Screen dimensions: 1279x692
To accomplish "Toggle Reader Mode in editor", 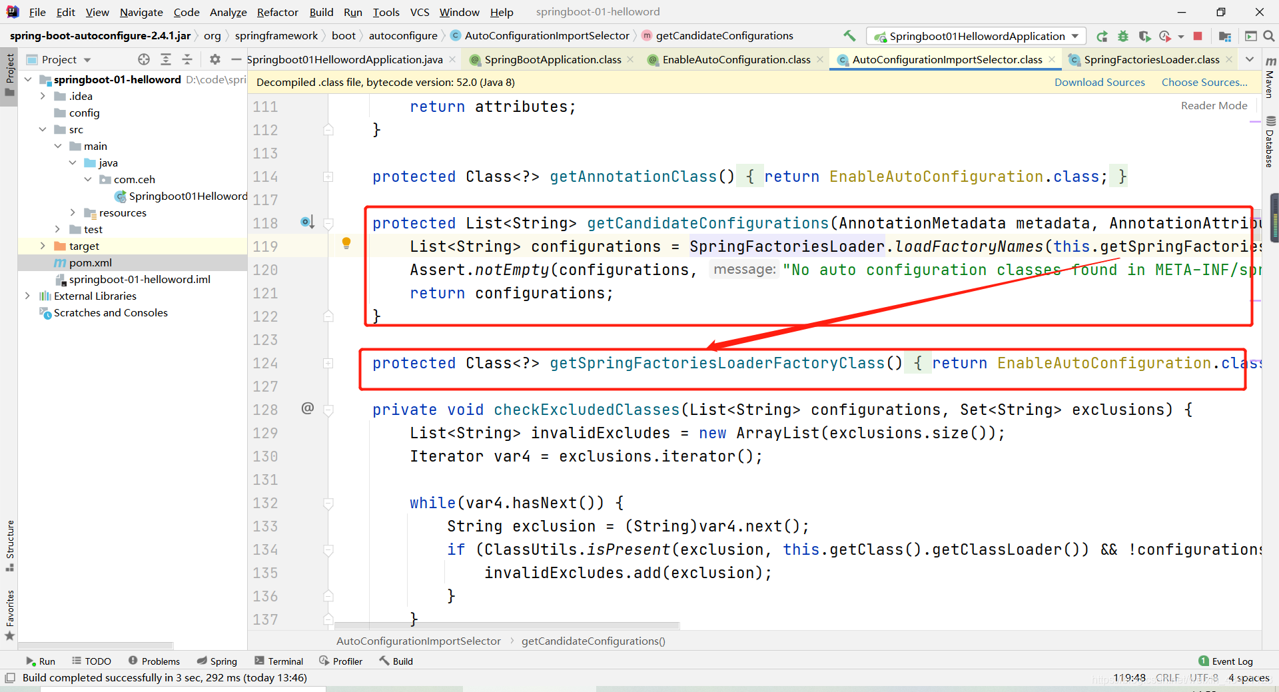I will pos(1214,105).
